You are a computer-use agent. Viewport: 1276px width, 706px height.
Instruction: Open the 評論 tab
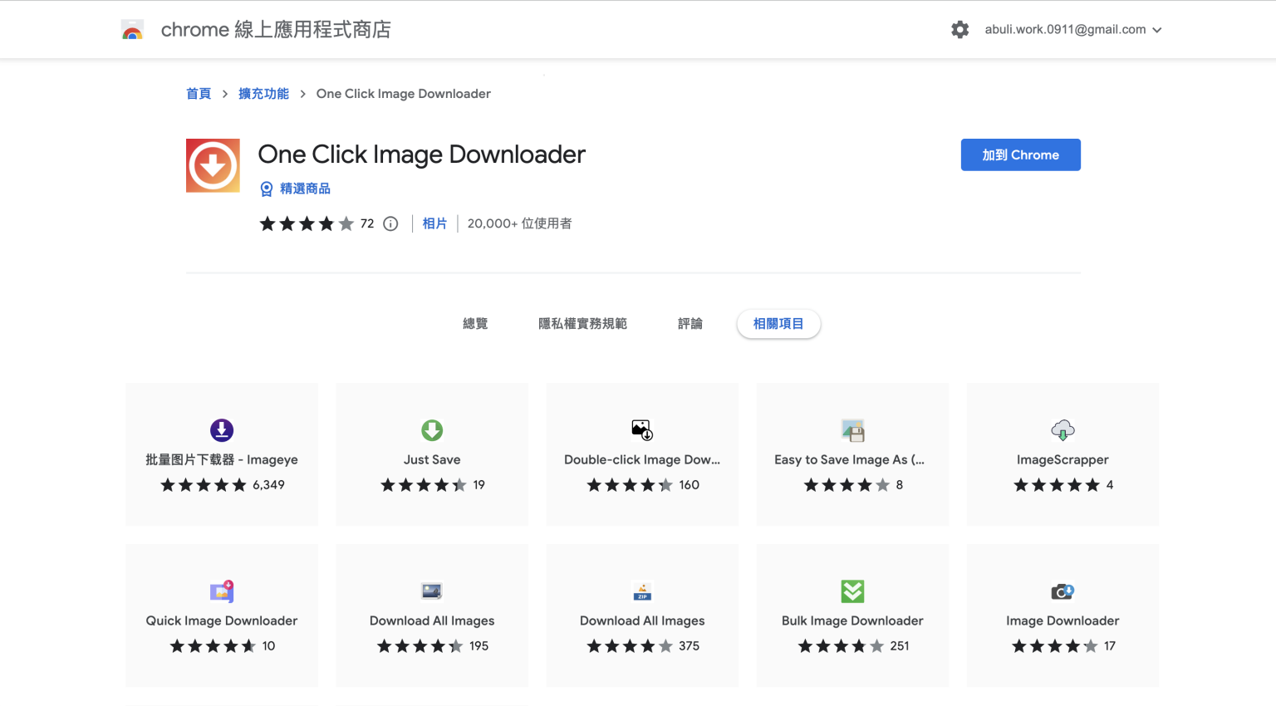(690, 323)
